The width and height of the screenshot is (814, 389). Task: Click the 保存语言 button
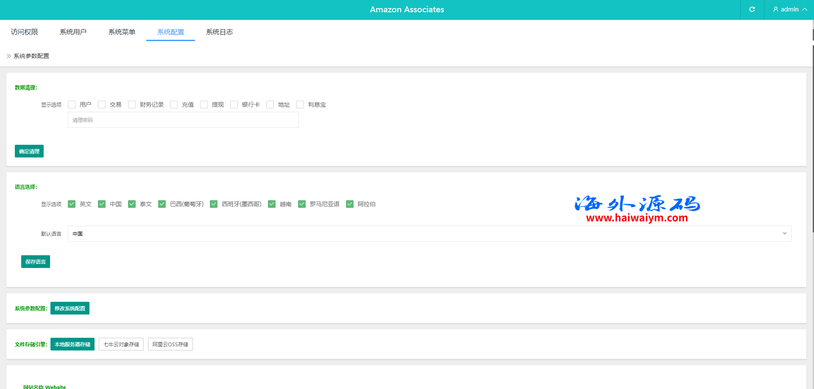coord(36,262)
